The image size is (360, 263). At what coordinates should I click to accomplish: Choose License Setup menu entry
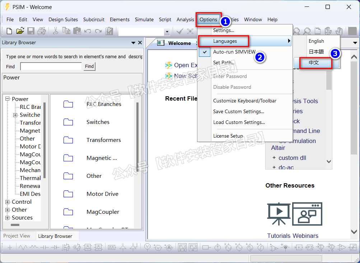[244, 136]
